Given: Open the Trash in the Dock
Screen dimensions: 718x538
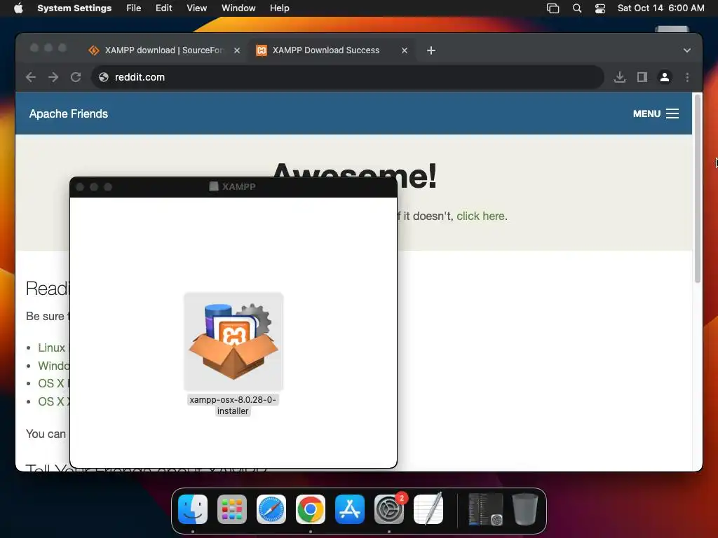Looking at the screenshot, I should pos(524,509).
